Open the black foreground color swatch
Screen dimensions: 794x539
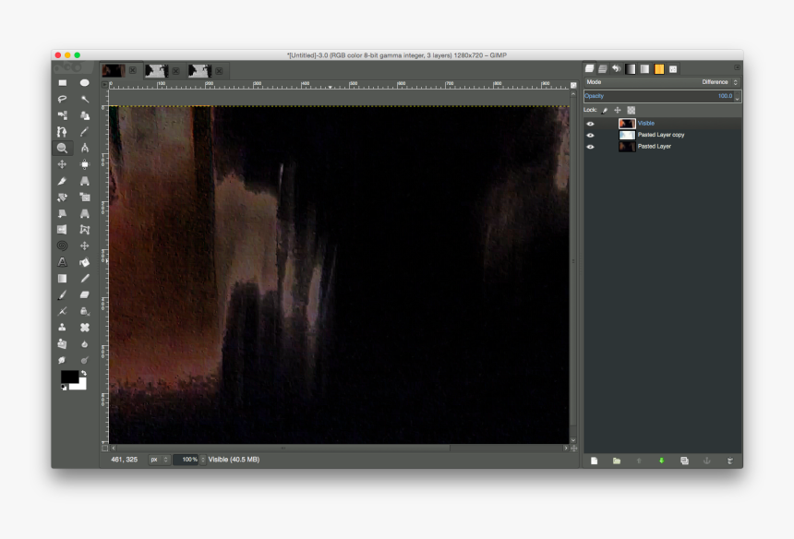pos(69,377)
